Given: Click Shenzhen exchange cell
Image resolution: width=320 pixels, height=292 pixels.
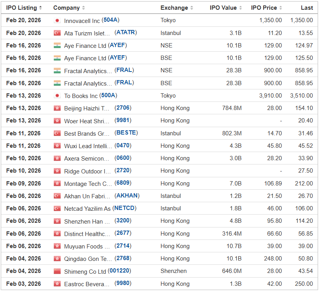Looking at the screenshot, I should [x=174, y=271].
